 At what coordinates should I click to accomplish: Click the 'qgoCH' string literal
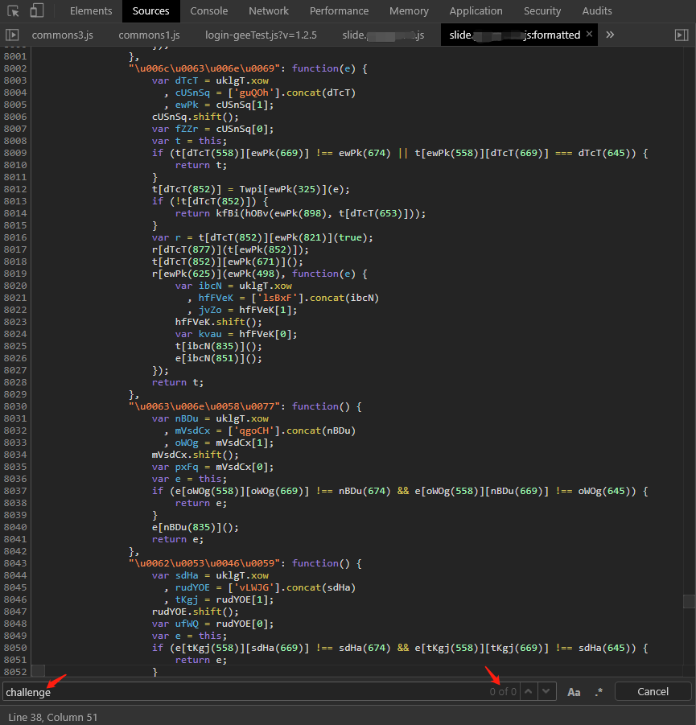pos(254,430)
